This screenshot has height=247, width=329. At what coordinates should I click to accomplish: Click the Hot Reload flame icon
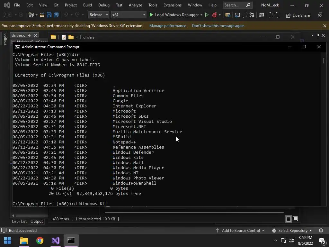[214, 15]
